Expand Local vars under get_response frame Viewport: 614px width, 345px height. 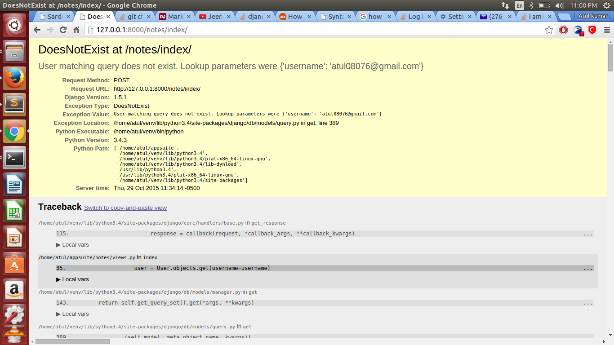click(x=72, y=245)
